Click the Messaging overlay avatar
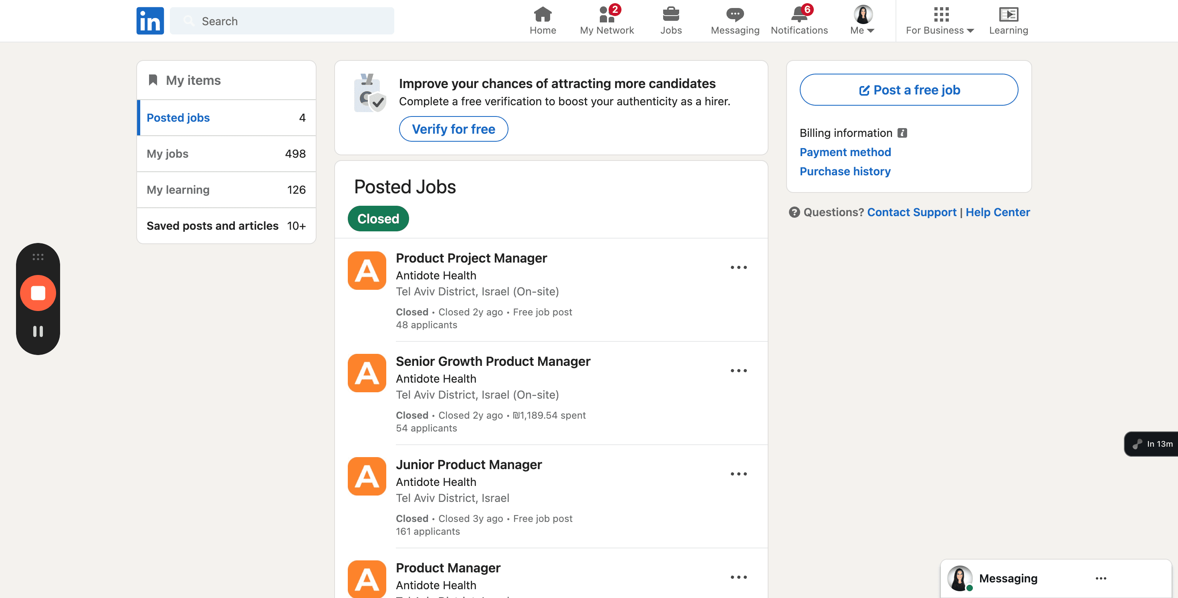The height and width of the screenshot is (598, 1178). coord(959,578)
